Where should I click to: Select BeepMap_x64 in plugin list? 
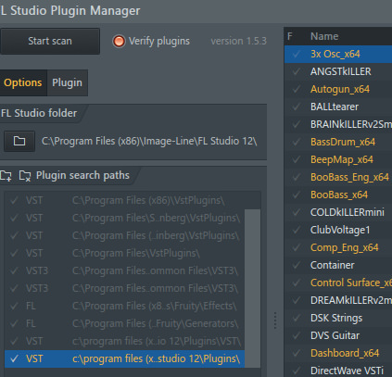342,159
